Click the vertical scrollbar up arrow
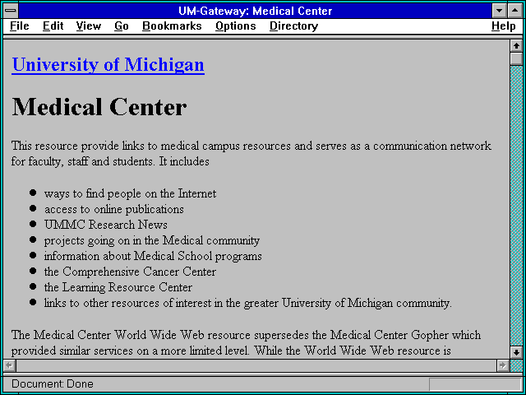526x395 pixels. (x=516, y=46)
